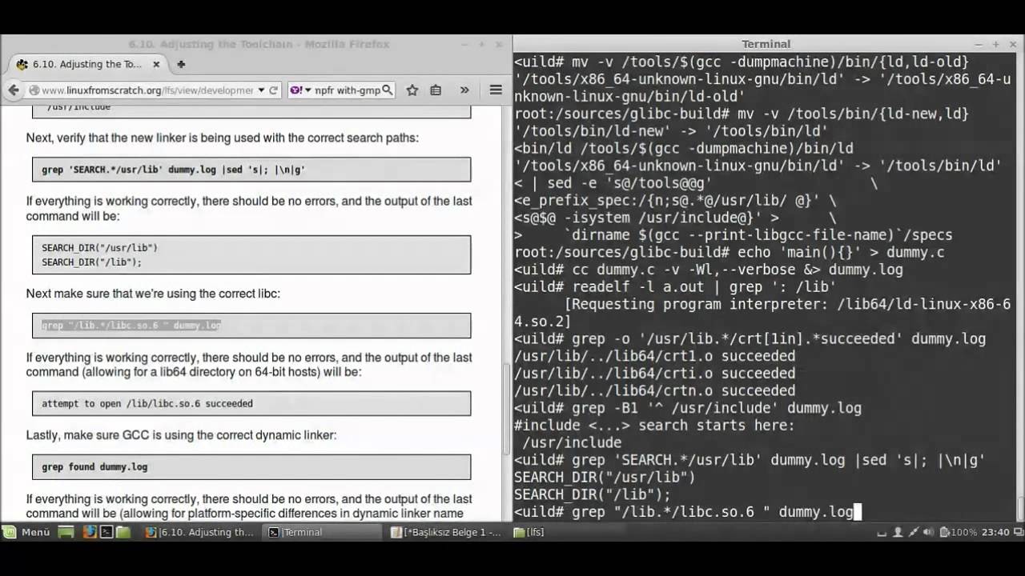Click the linuxfromscratch.org address bar
Viewport: 1025px width, 576px height.
pos(147,90)
